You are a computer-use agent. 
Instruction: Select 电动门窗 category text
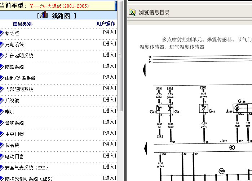[x=14, y=156]
